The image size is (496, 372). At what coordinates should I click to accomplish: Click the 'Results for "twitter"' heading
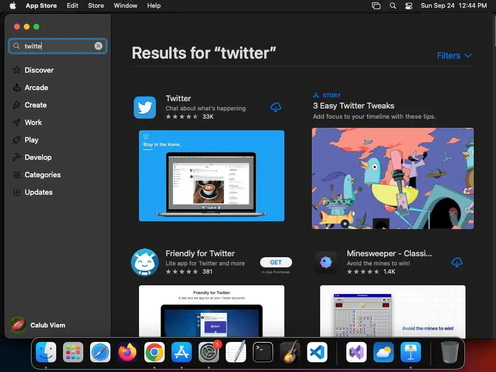[204, 53]
